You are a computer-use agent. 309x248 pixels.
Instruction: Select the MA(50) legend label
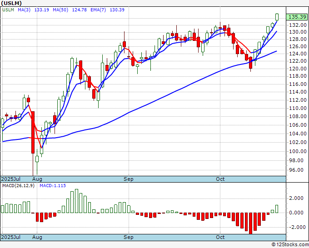[x=60, y=10]
